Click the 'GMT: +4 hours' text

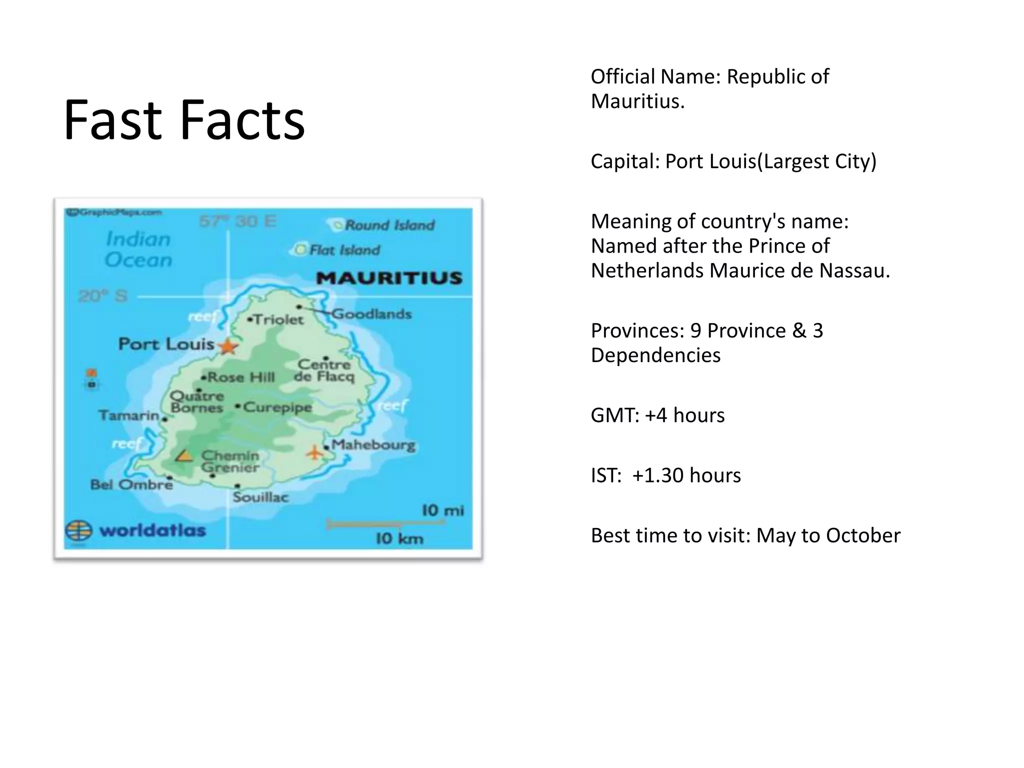pyautogui.click(x=657, y=415)
